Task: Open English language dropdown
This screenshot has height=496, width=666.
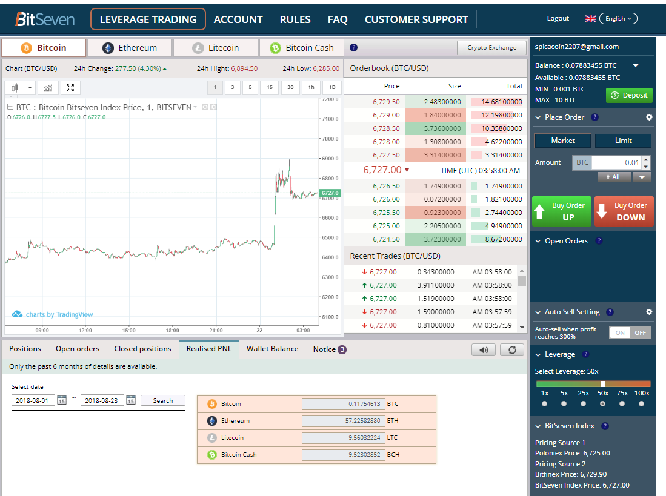Action: (618, 19)
